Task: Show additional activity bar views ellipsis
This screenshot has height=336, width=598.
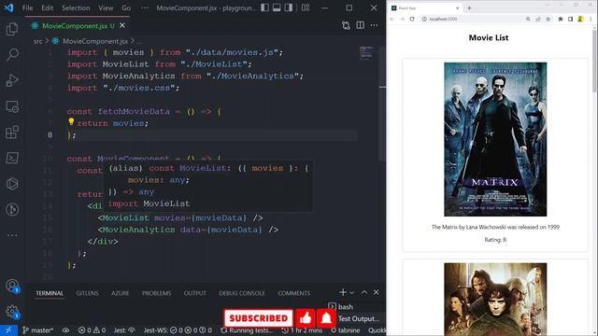Action: pyautogui.click(x=12, y=235)
